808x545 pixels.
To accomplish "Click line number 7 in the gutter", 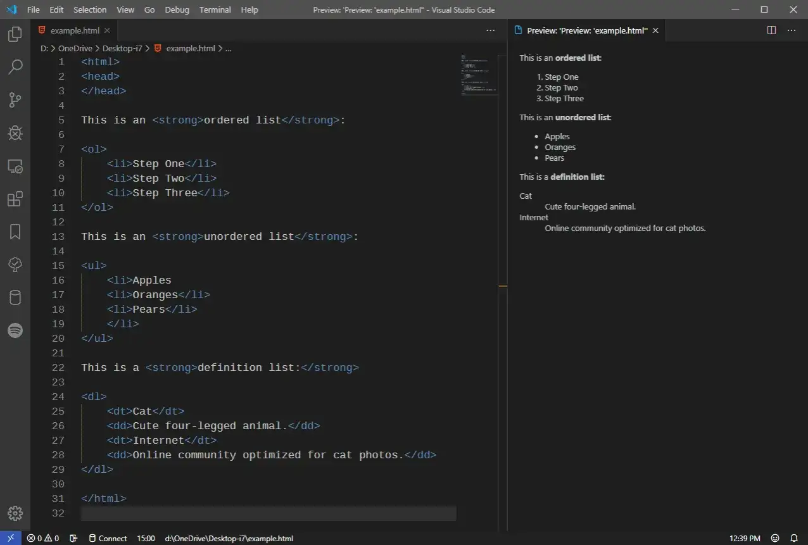I will coord(61,149).
